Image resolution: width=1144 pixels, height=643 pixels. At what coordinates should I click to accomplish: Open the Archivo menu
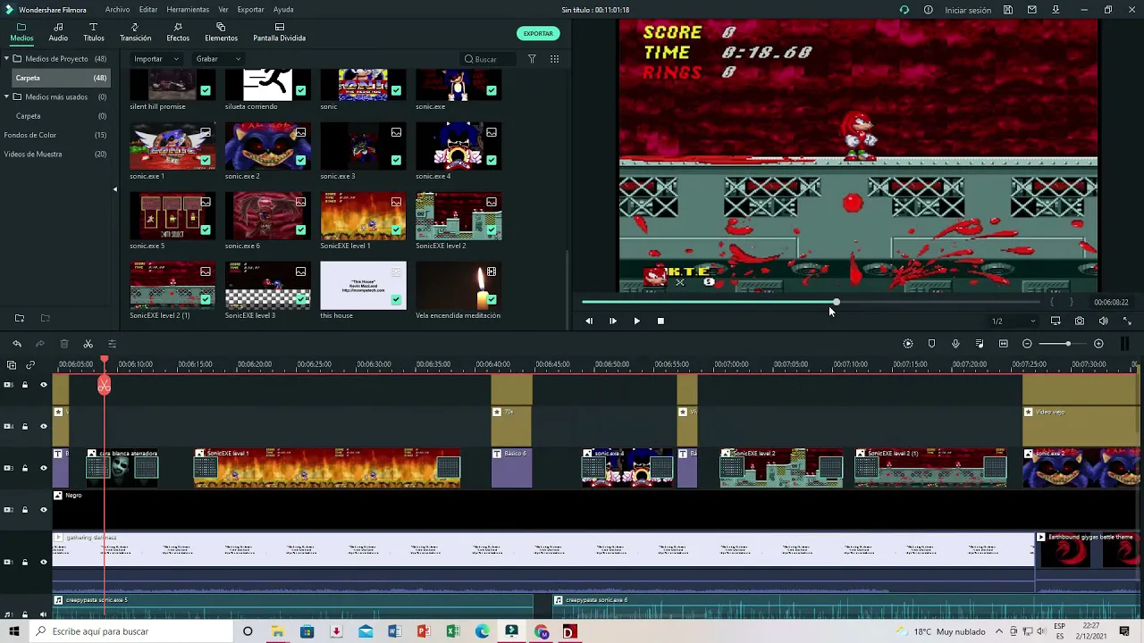tap(117, 10)
